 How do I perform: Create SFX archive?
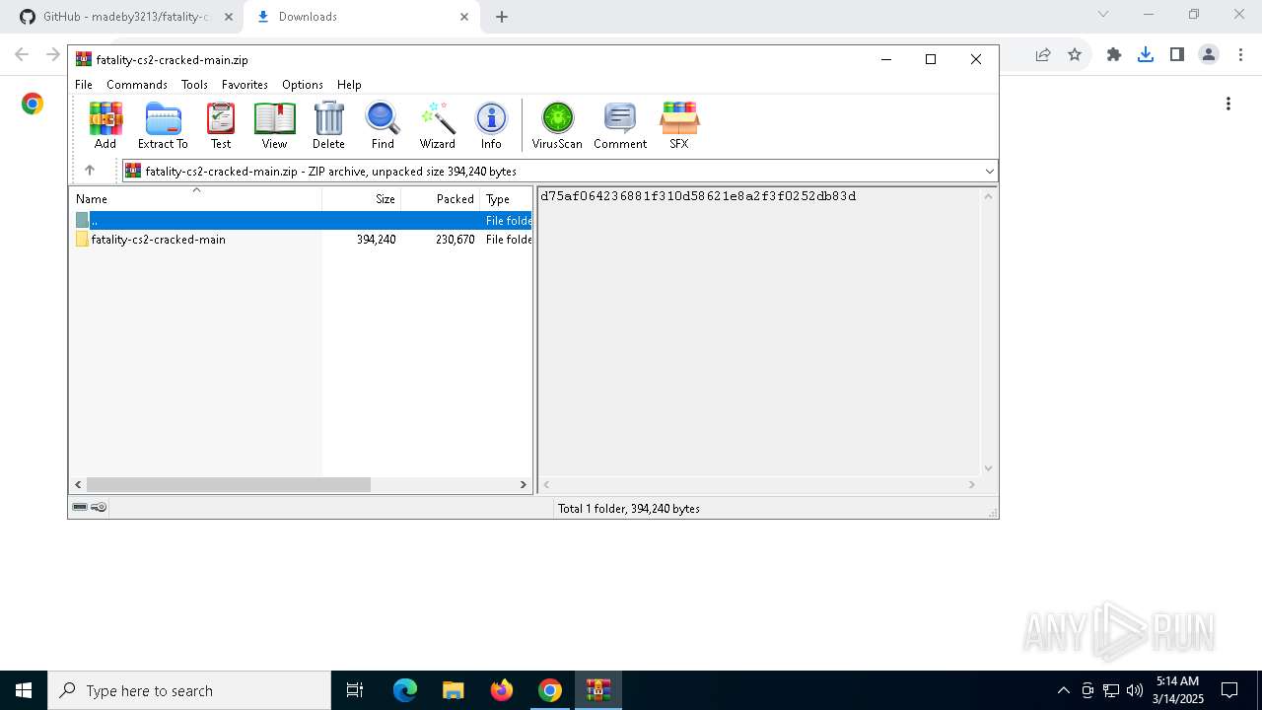point(679,125)
